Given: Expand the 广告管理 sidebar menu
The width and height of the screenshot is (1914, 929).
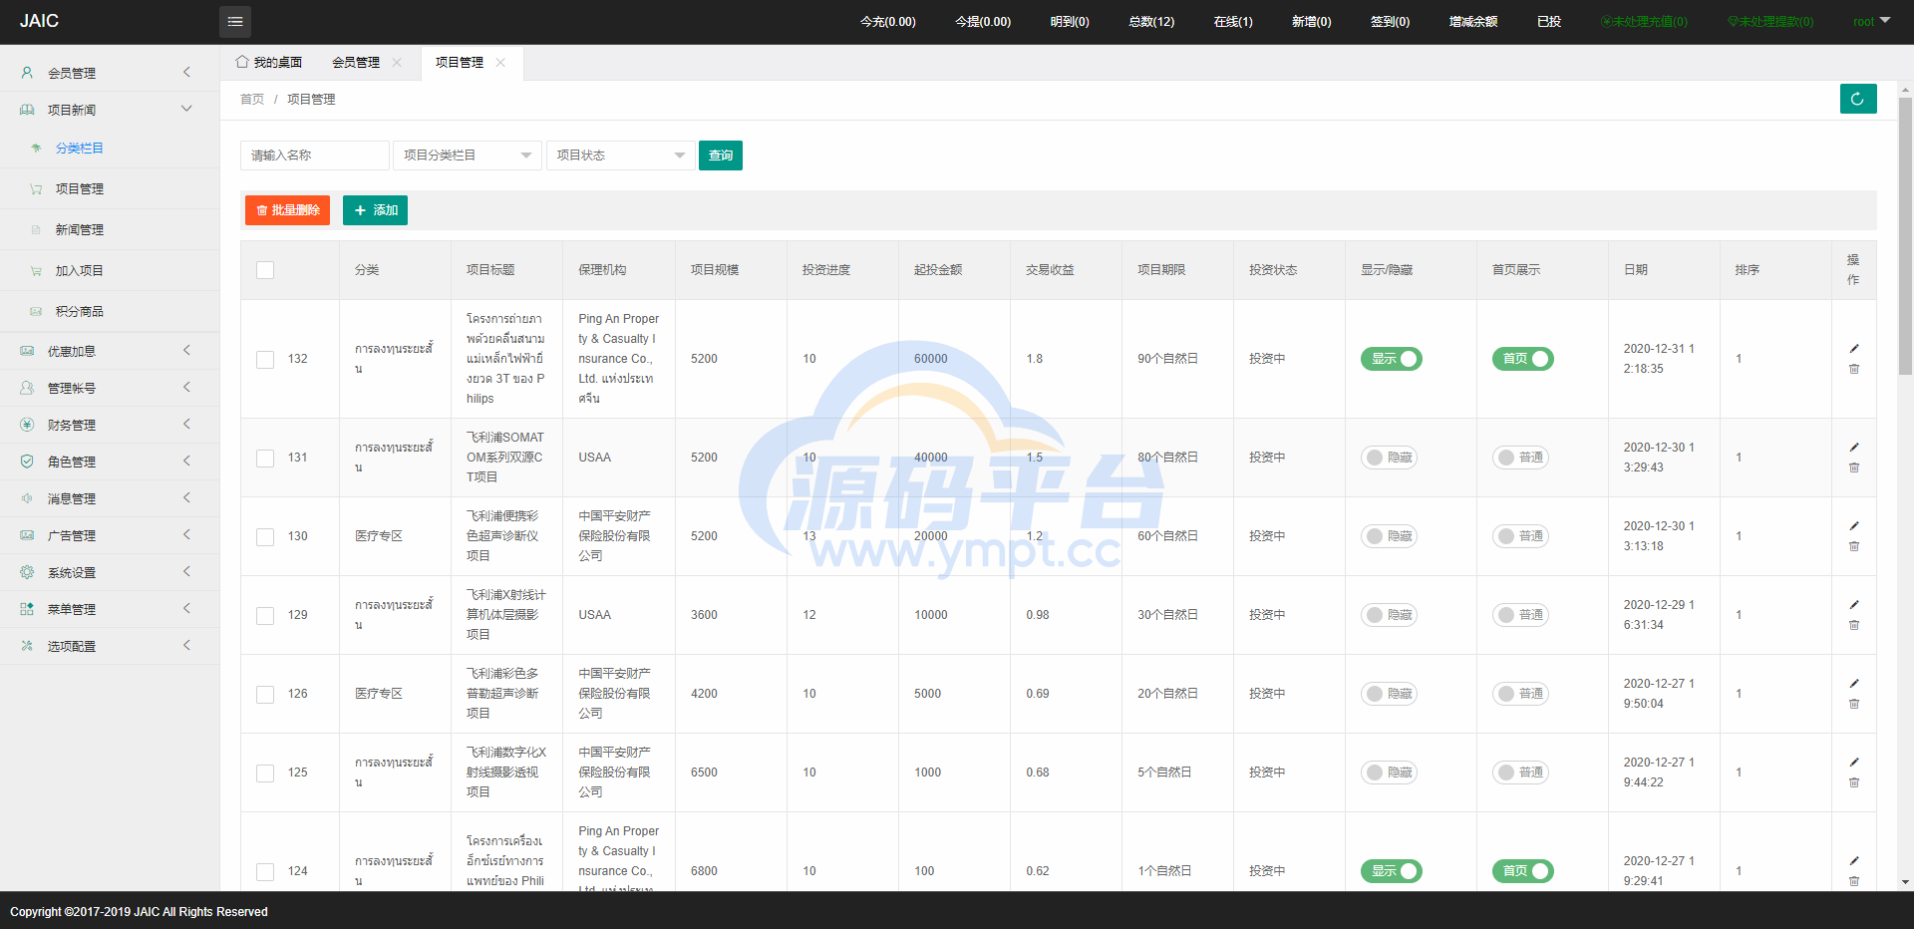Looking at the screenshot, I should click(x=110, y=535).
